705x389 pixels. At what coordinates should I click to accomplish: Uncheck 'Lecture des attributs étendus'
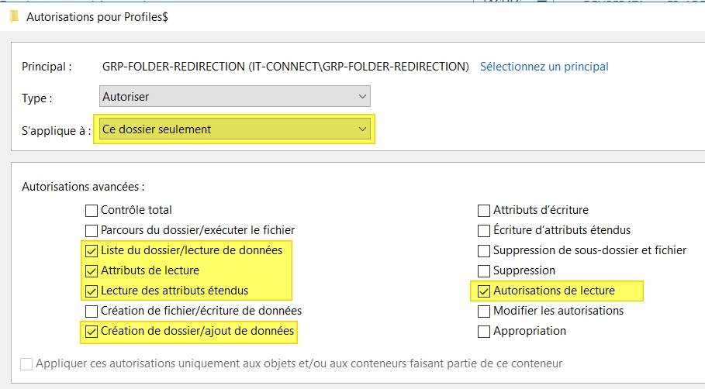pyautogui.click(x=92, y=291)
